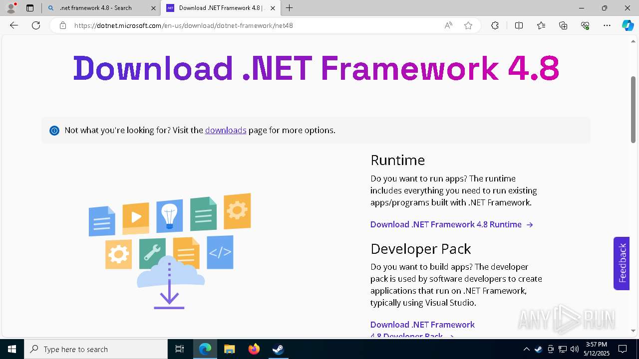Go back to the previous page

(14, 25)
